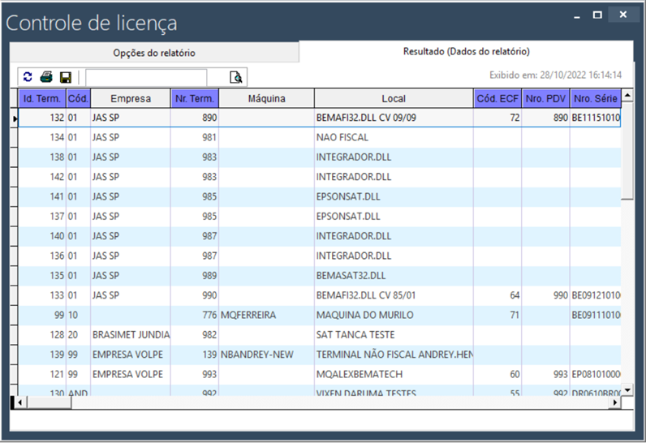Click the Local column header
This screenshot has width=646, height=443.
point(394,99)
